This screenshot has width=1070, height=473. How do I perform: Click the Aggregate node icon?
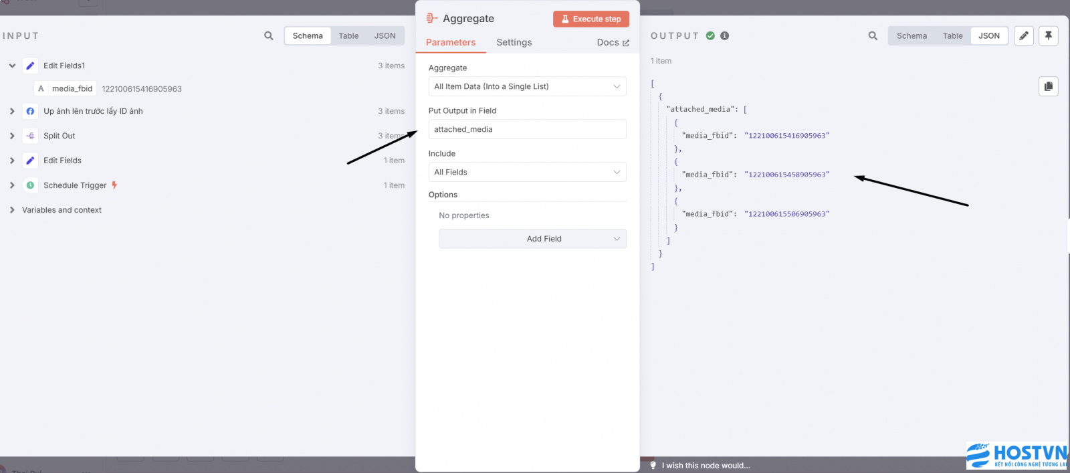click(432, 19)
